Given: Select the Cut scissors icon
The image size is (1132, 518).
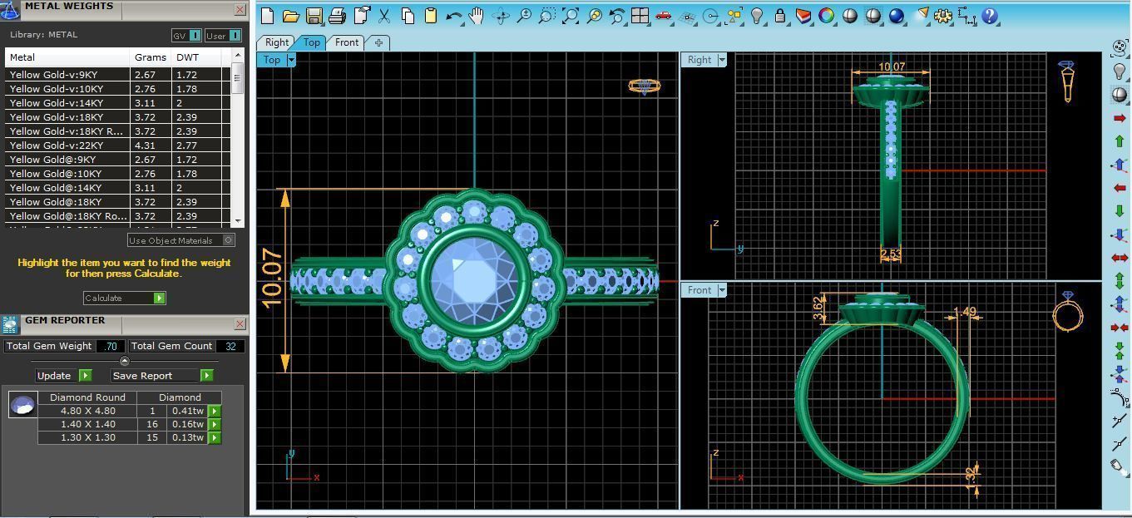Looking at the screenshot, I should coord(384,16).
